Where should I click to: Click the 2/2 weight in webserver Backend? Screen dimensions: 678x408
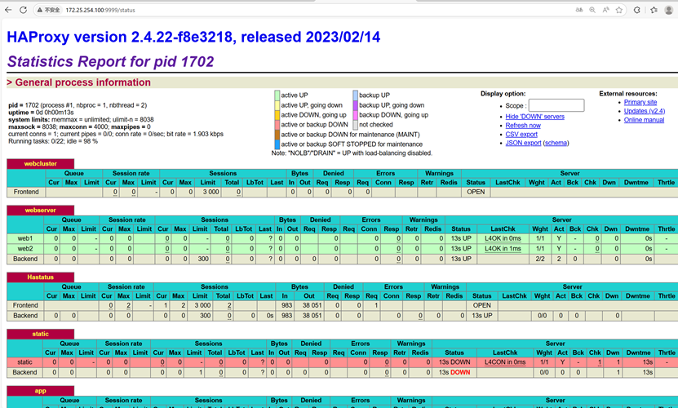[540, 259]
